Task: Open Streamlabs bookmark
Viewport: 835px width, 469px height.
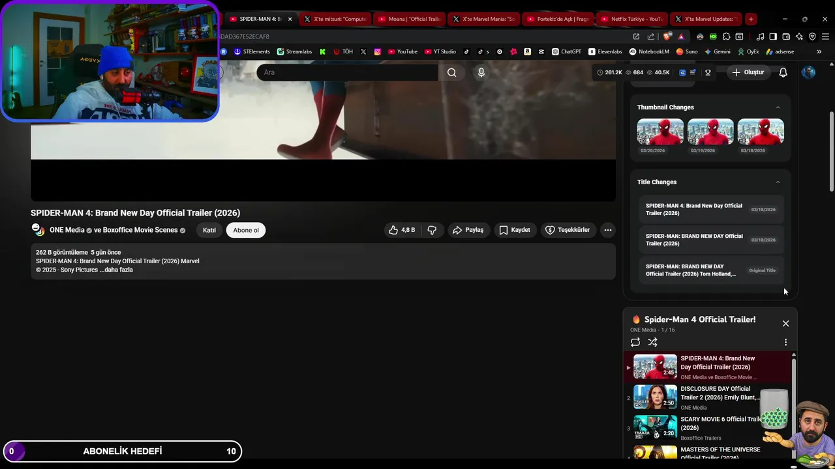Action: point(294,51)
